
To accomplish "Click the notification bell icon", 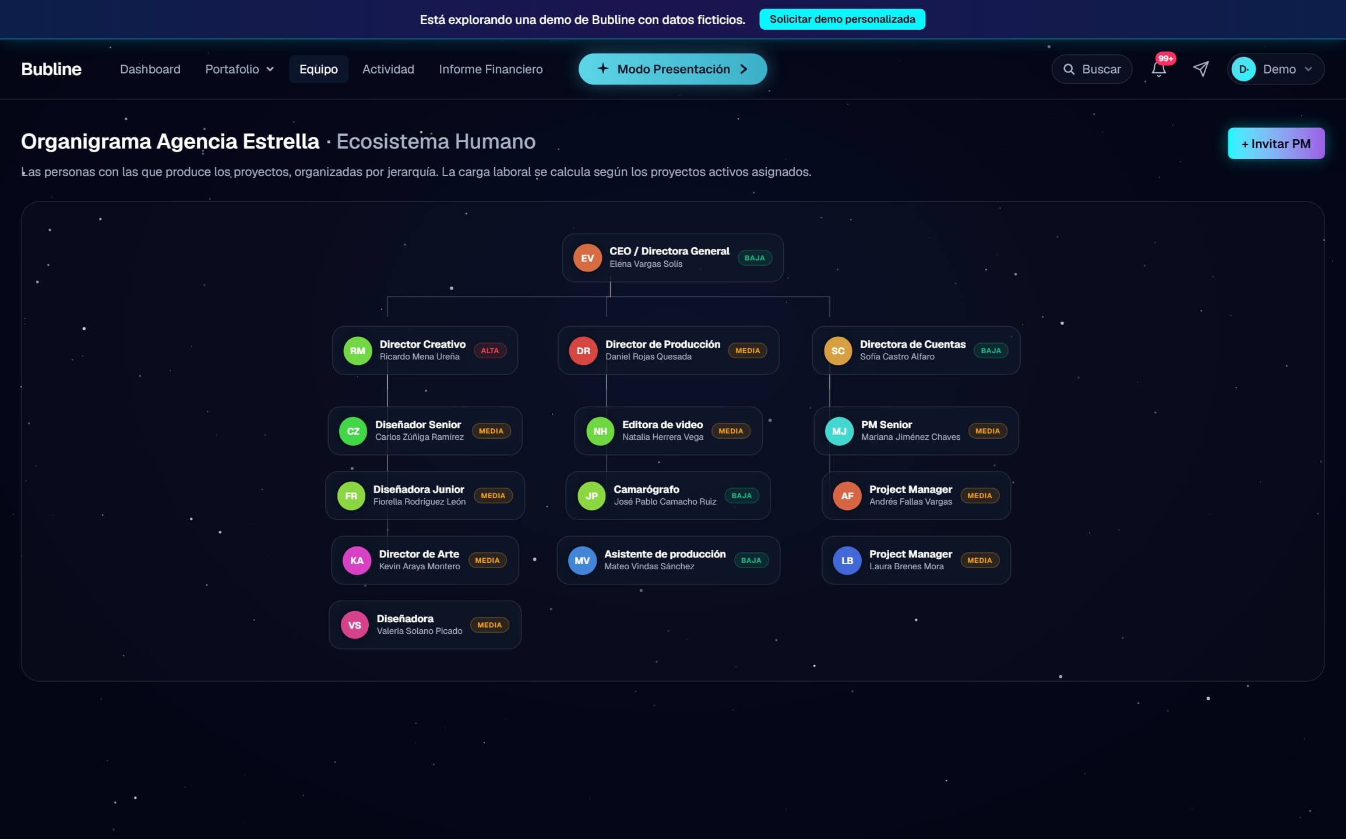I will (1158, 69).
